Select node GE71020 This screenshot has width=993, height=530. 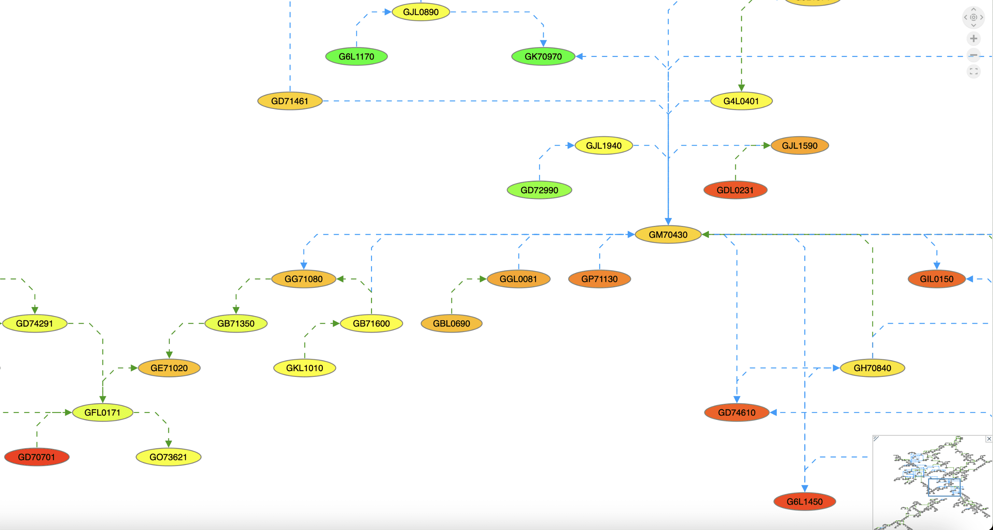tap(169, 368)
